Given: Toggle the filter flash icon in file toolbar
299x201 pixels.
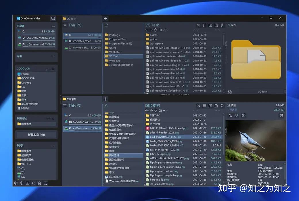Looking at the screenshot, I should tap(222, 25).
